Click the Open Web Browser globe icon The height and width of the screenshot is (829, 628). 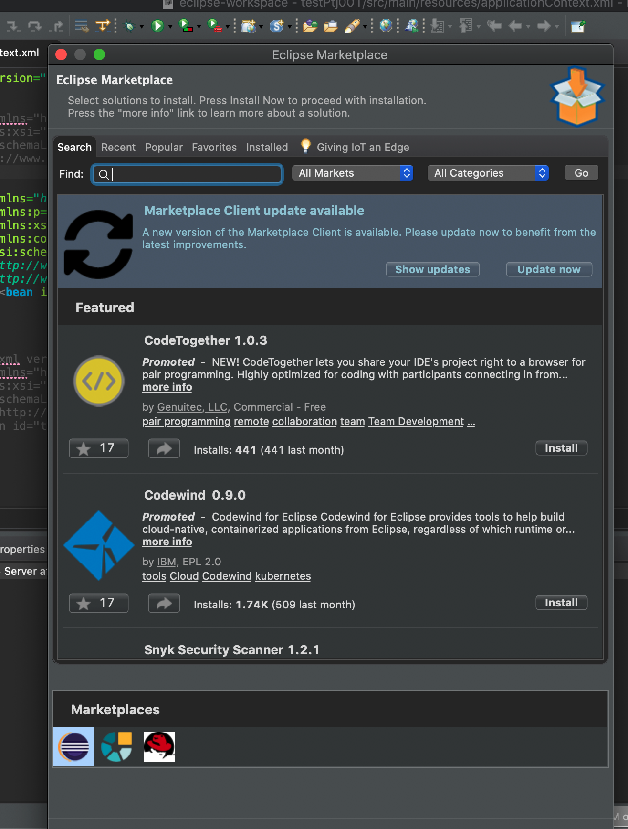pyautogui.click(x=386, y=26)
